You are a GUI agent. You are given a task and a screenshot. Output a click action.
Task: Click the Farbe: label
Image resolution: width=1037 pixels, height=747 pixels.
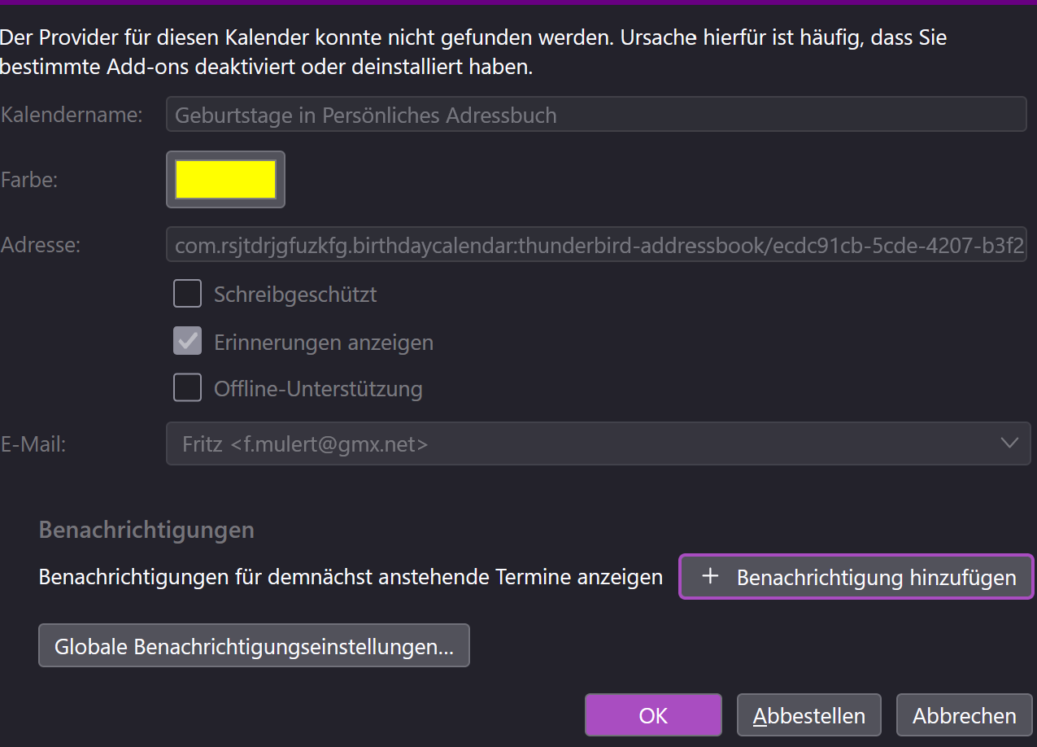(x=29, y=180)
